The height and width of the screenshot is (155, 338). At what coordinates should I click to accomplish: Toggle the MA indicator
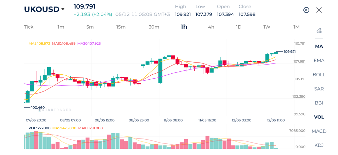[x=319, y=46]
